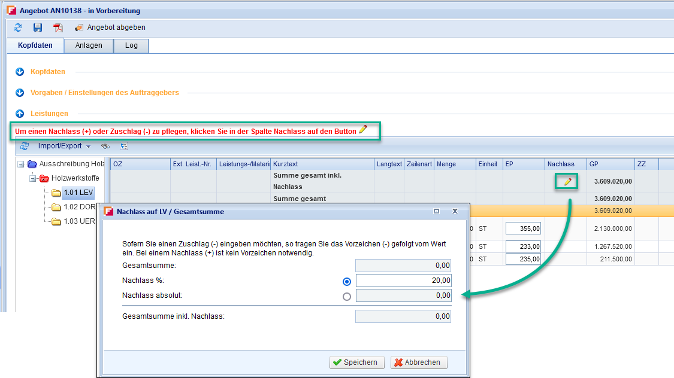Click the pencil icon in the Nachlass column
The height and width of the screenshot is (378, 674).
pos(567,181)
